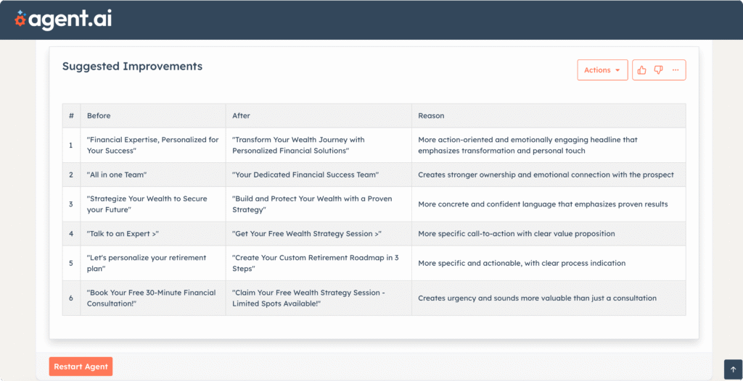Screen dimensions: 743x381
Task: Select the "Talk to an Expert >" cell
Action: (x=153, y=233)
